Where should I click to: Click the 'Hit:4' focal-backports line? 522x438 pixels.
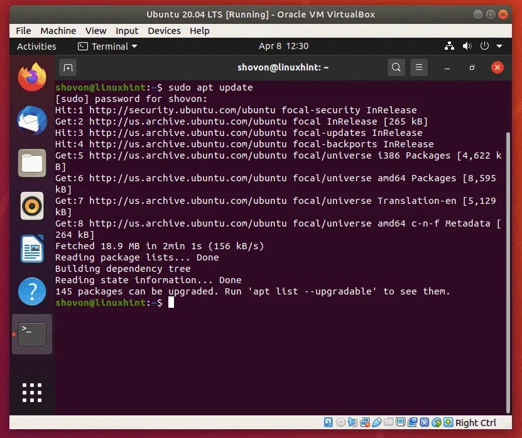point(244,144)
